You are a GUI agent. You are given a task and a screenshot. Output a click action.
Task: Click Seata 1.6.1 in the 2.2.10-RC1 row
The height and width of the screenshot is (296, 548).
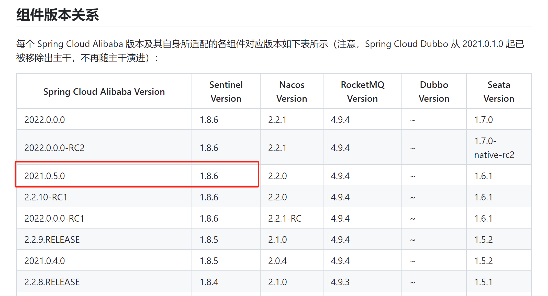click(499, 197)
